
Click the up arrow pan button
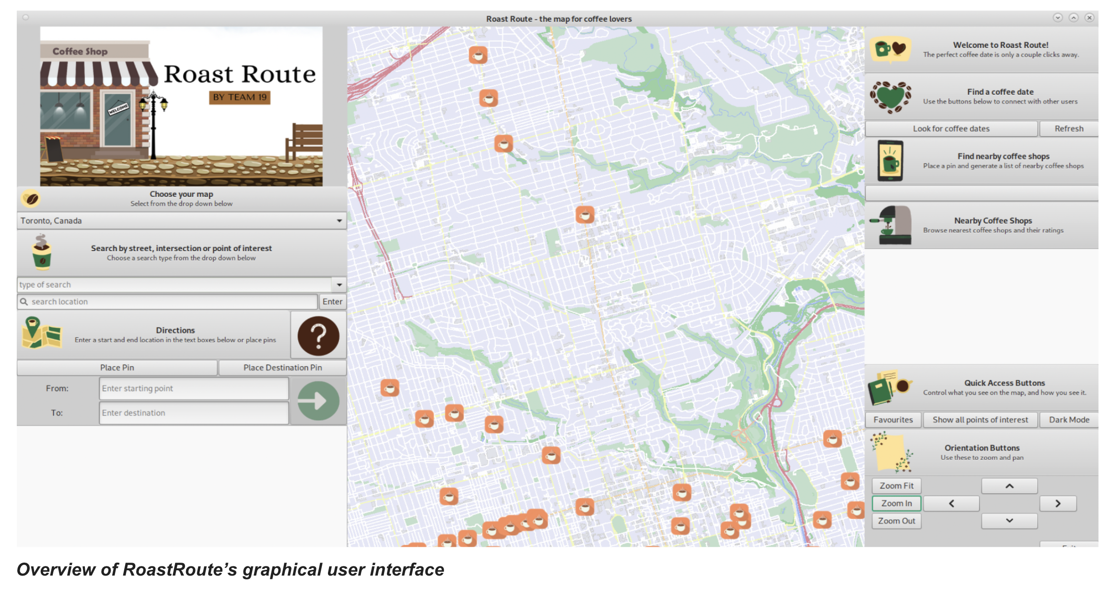click(x=1009, y=485)
